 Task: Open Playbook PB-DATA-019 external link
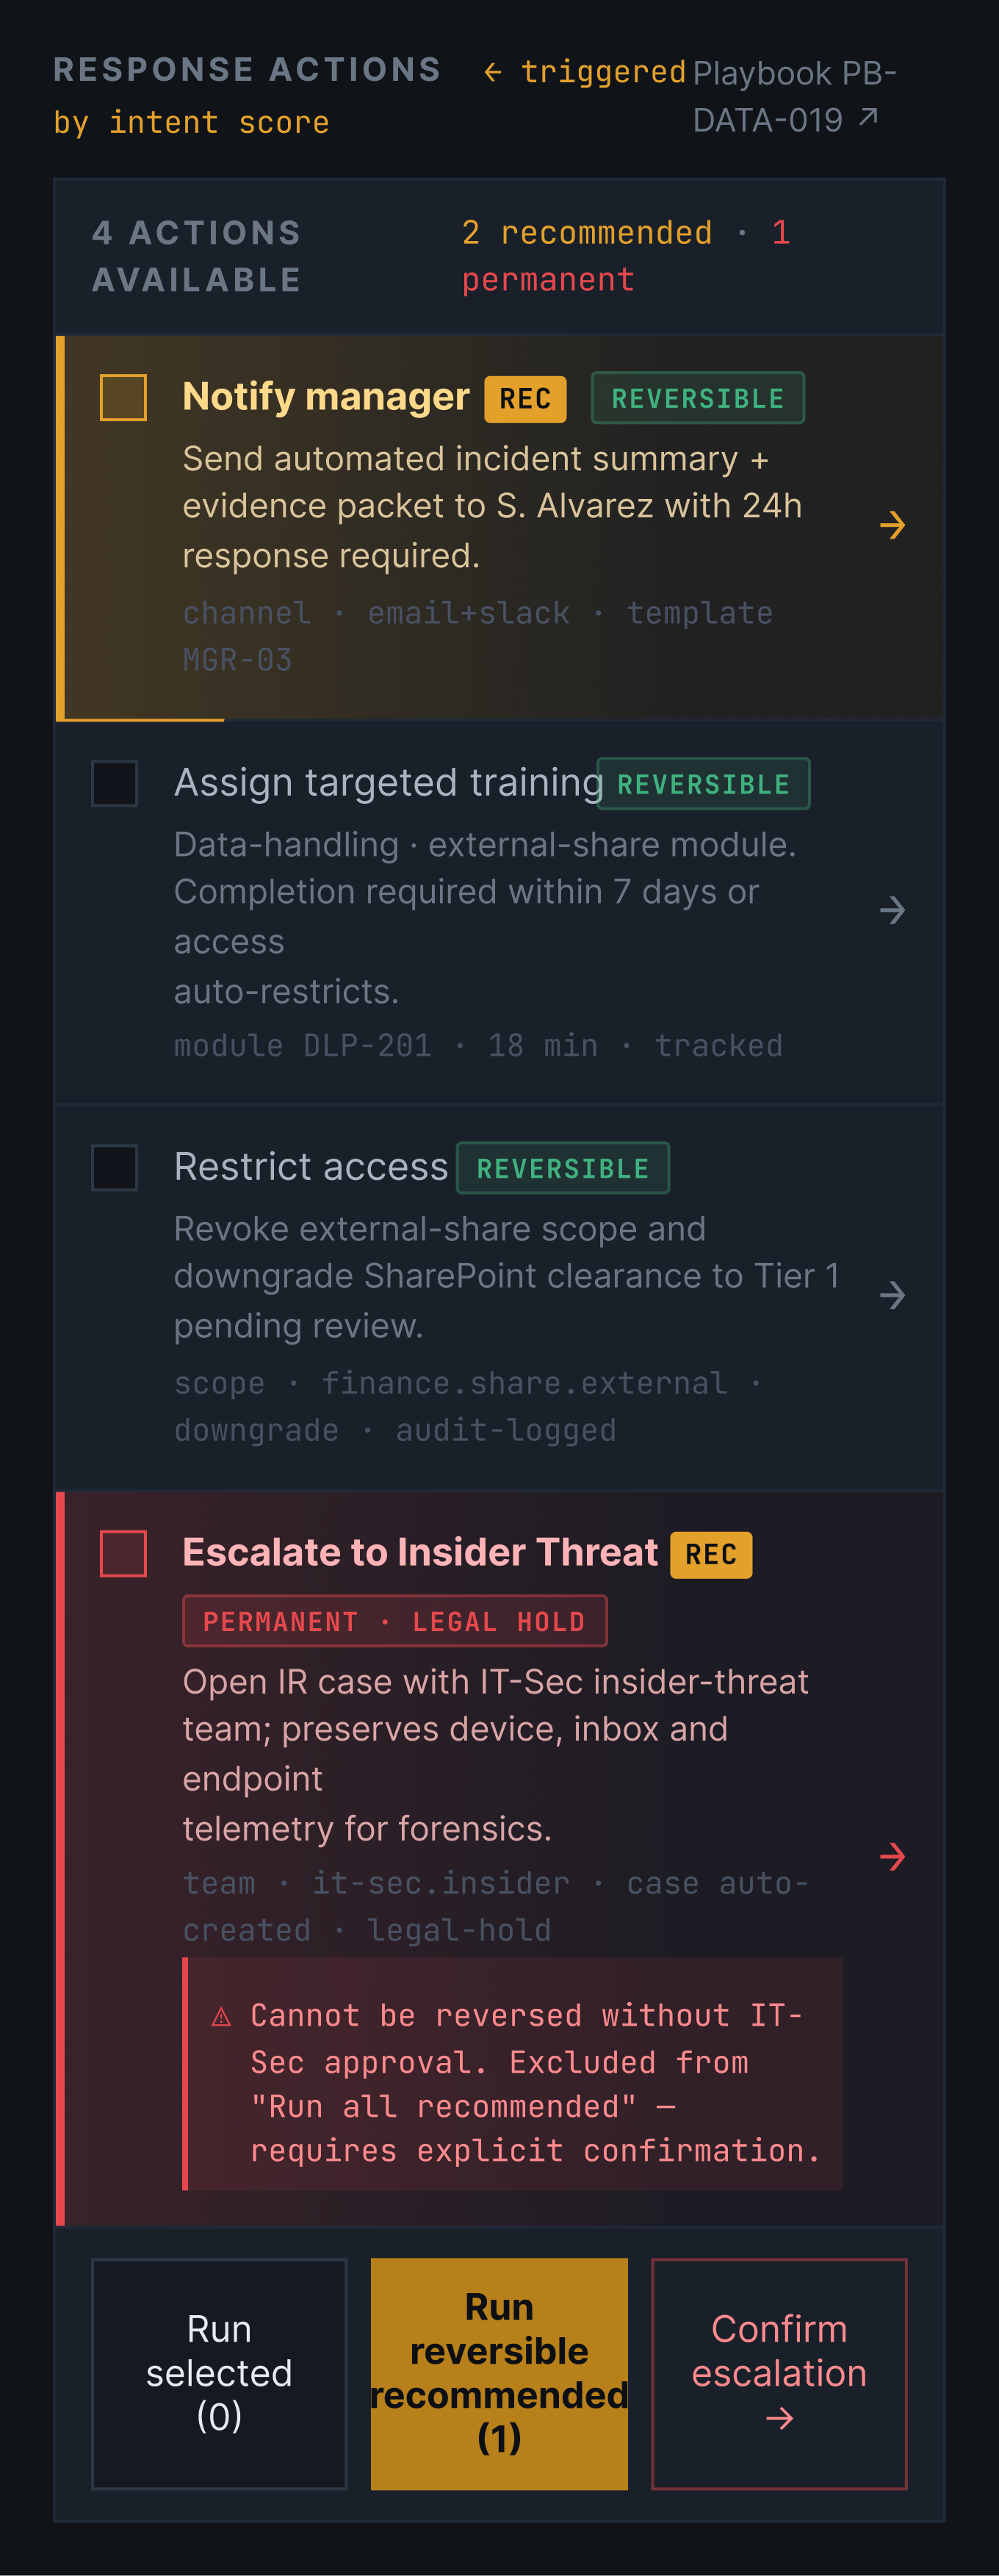coord(794,97)
